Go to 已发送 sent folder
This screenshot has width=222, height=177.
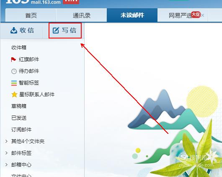point(19,118)
